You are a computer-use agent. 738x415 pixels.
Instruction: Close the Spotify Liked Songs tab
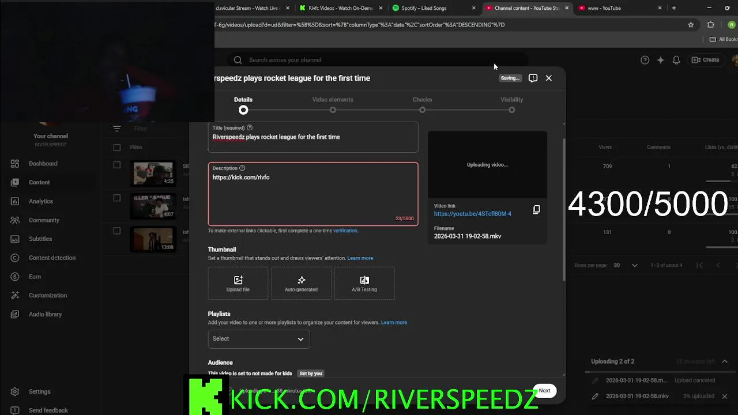click(474, 8)
